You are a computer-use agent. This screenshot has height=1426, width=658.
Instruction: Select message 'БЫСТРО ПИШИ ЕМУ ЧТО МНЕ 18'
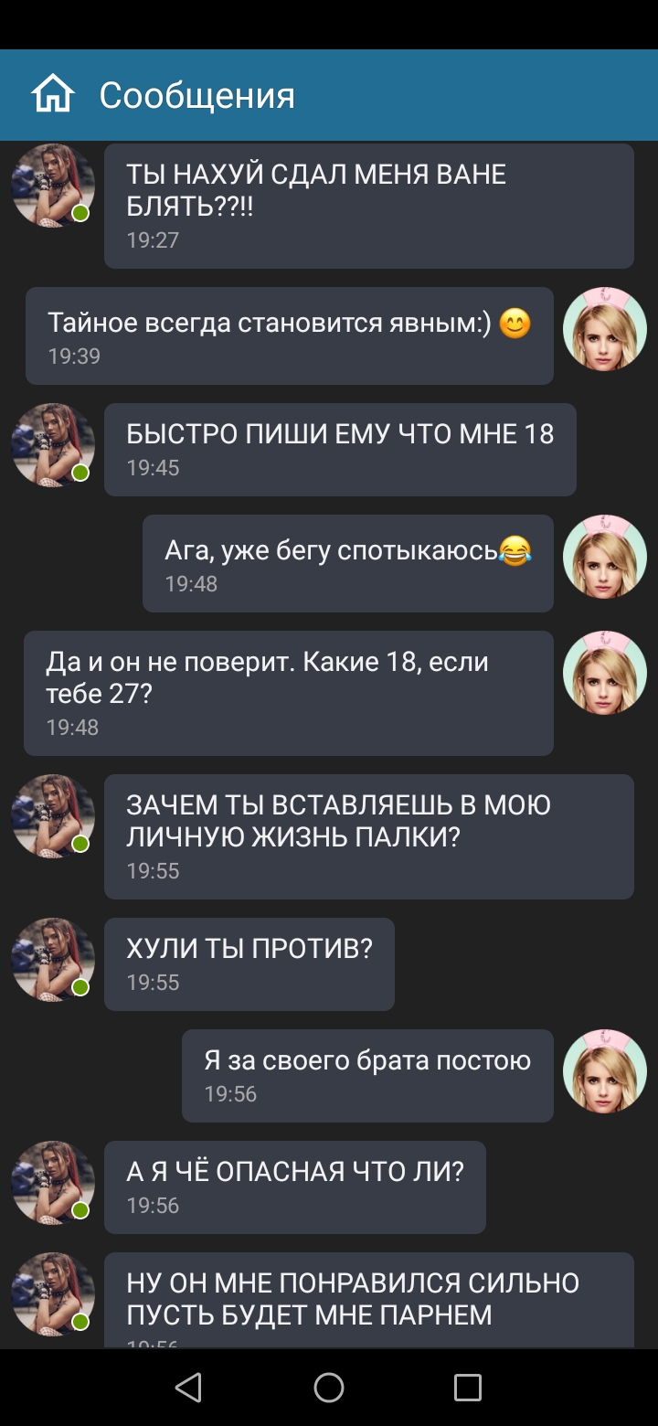tap(340, 450)
